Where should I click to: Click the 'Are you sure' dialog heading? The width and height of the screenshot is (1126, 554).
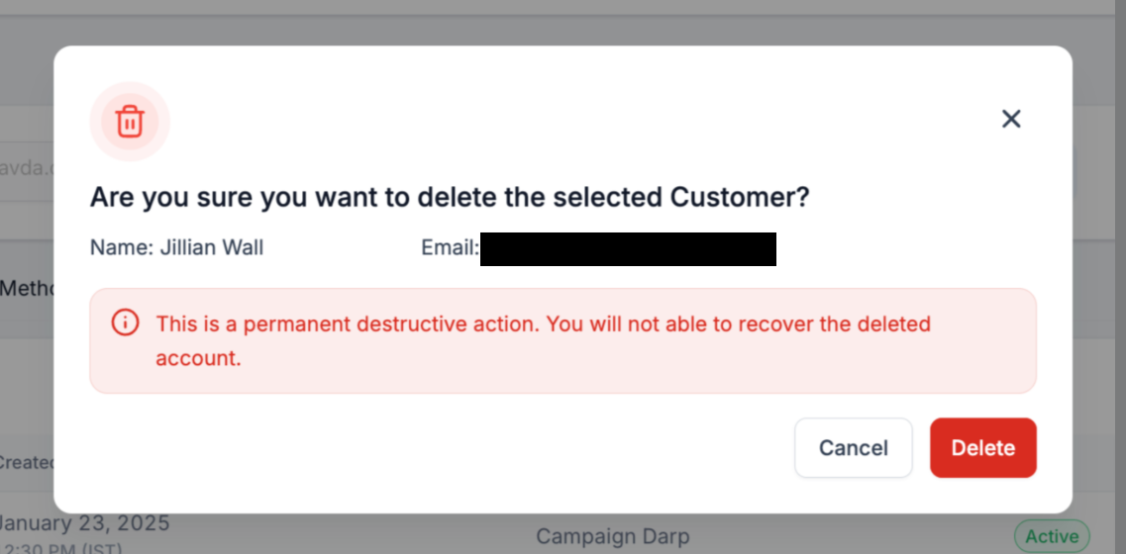450,197
